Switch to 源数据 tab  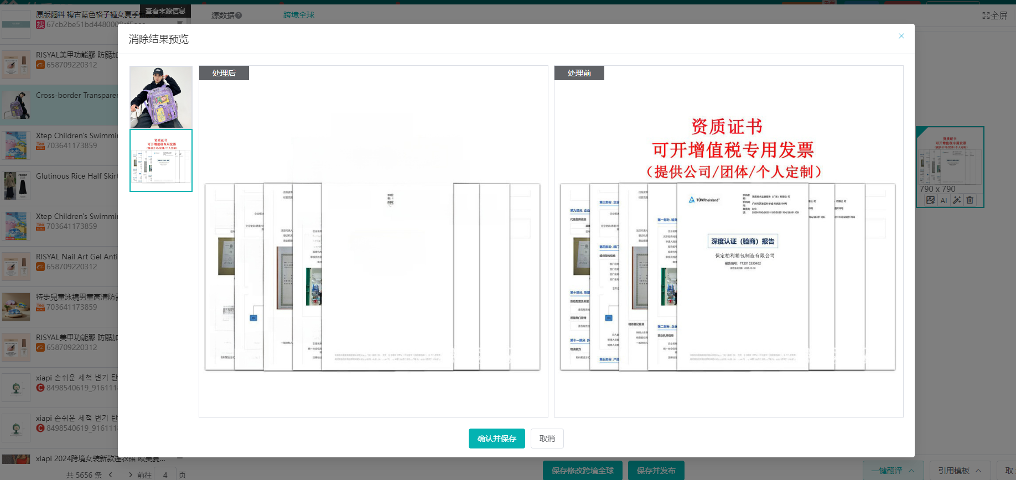(x=222, y=15)
